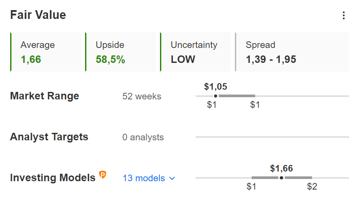The image size is (353, 201).
Task: Click the chevron beside 13 models
Action: coord(172,178)
